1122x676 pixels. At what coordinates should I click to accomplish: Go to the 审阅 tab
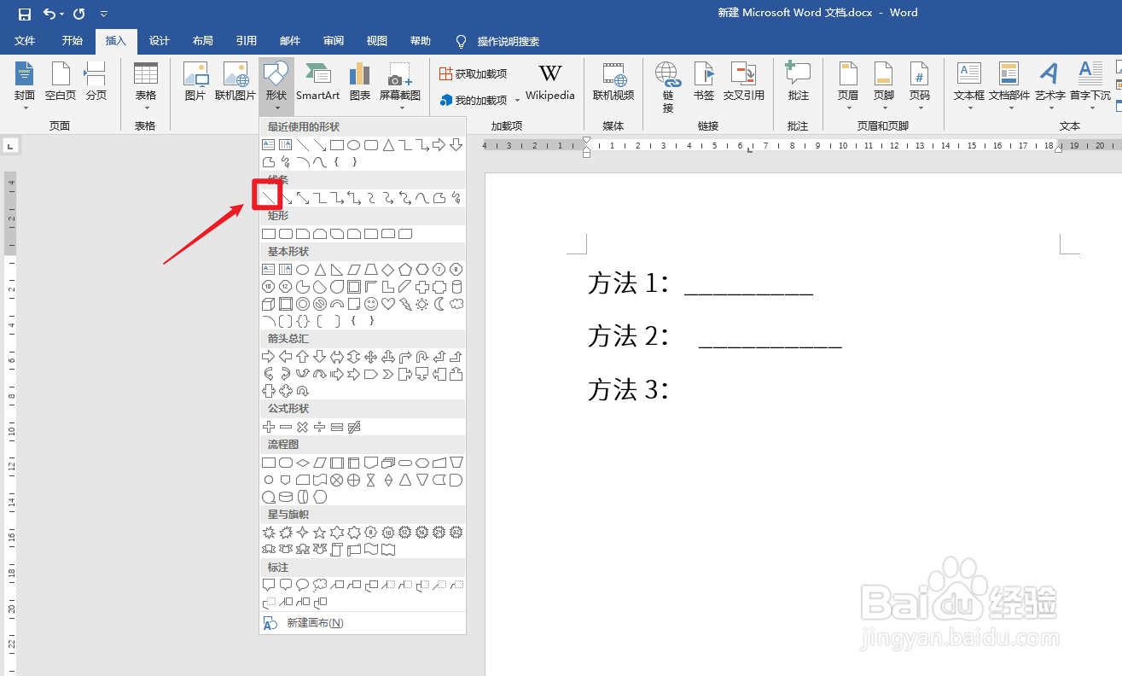pos(334,41)
